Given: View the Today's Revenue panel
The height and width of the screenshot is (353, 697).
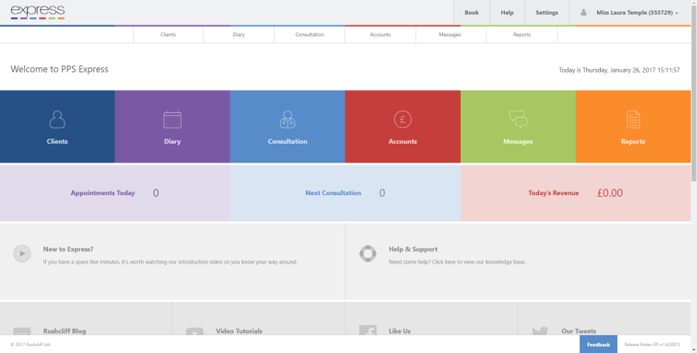Looking at the screenshot, I should click(x=575, y=193).
